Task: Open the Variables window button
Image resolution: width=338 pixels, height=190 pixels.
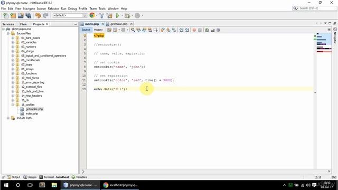Action: click(79, 177)
